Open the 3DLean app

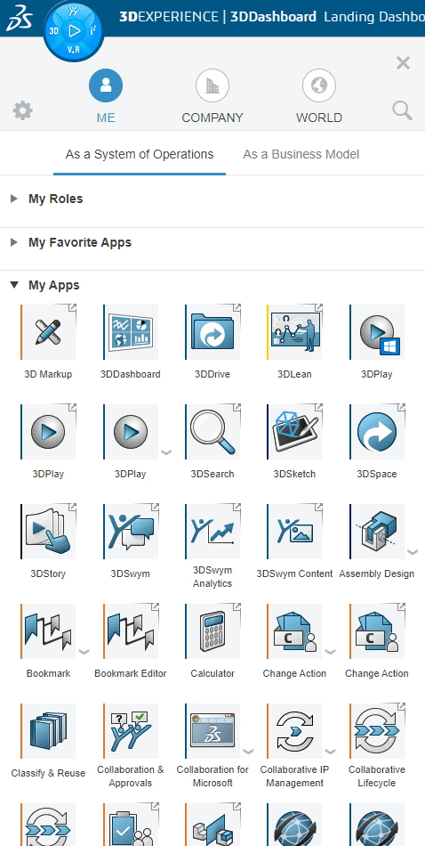click(294, 332)
